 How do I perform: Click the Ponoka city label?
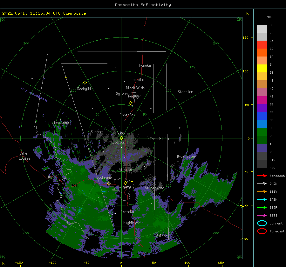(145, 65)
